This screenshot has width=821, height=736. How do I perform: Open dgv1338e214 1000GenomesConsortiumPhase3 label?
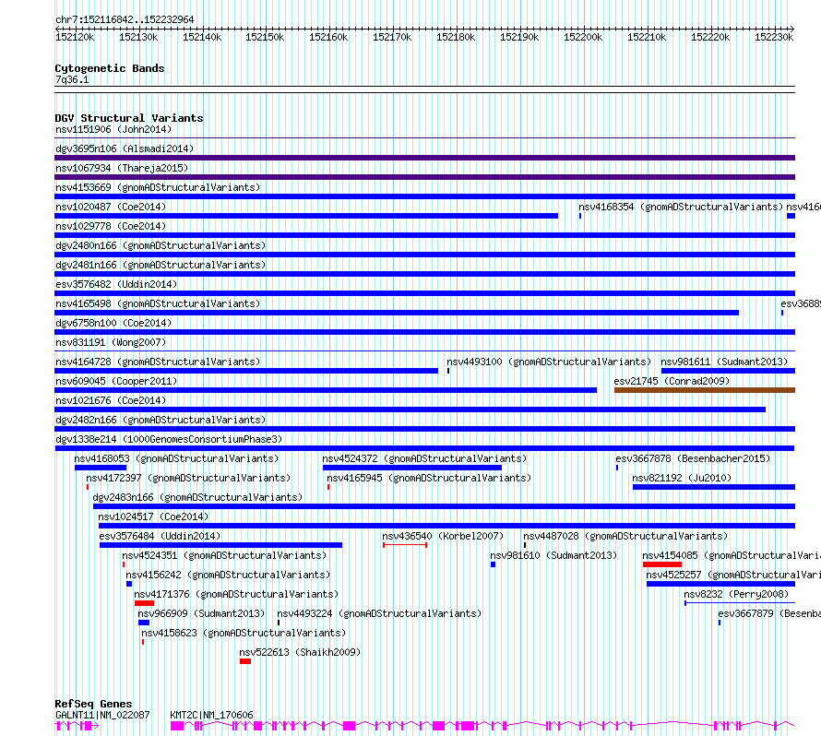[x=169, y=439]
